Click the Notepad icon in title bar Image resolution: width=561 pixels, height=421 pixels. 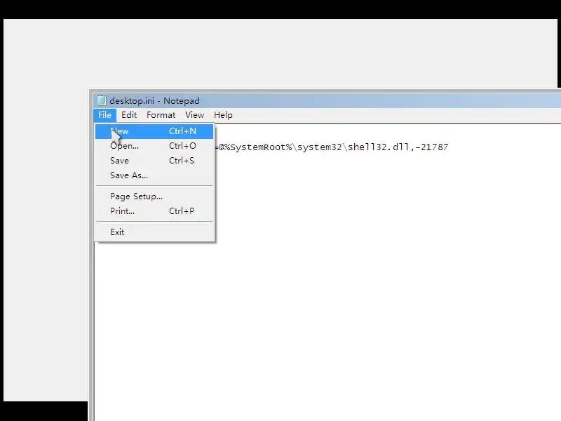[102, 100]
